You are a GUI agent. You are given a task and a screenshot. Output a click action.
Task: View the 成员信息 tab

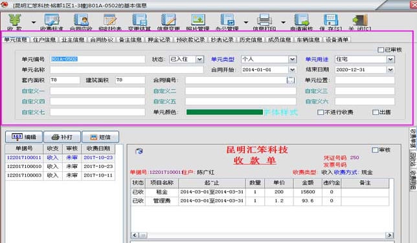point(280,39)
